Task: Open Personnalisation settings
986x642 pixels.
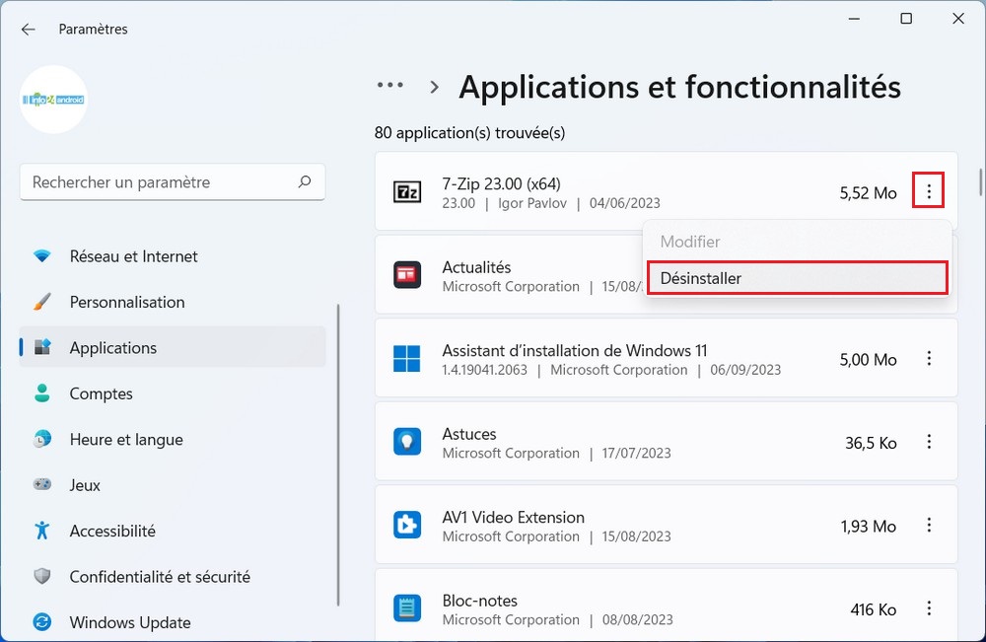Action: click(x=173, y=303)
